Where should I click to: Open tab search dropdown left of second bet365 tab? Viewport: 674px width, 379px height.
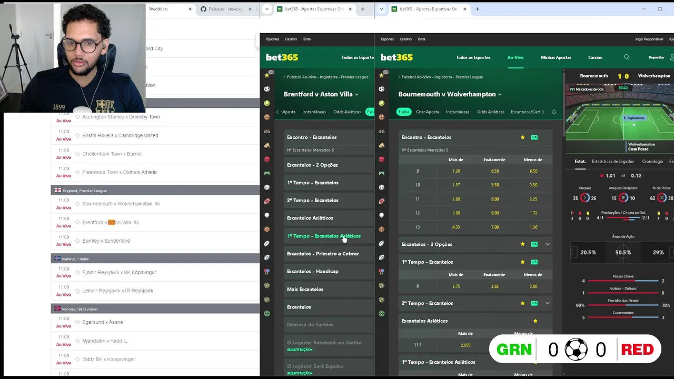[381, 9]
